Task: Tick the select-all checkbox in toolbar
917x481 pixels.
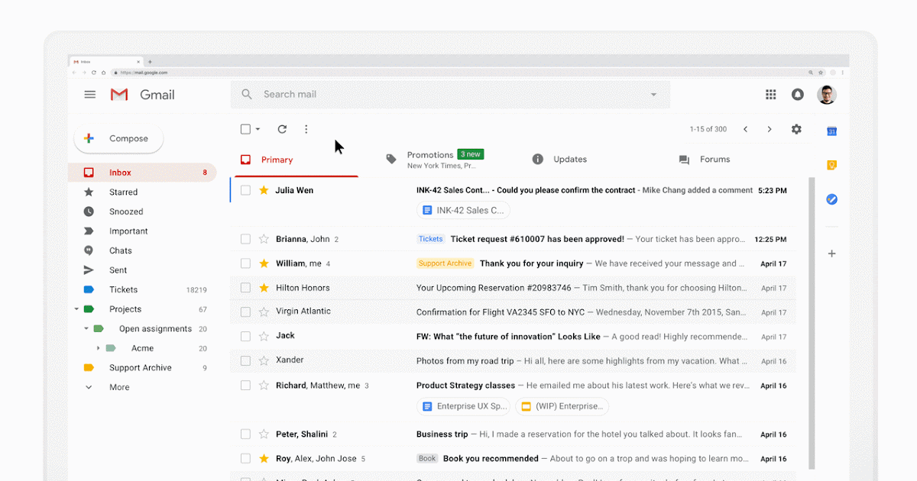Action: pyautogui.click(x=245, y=129)
